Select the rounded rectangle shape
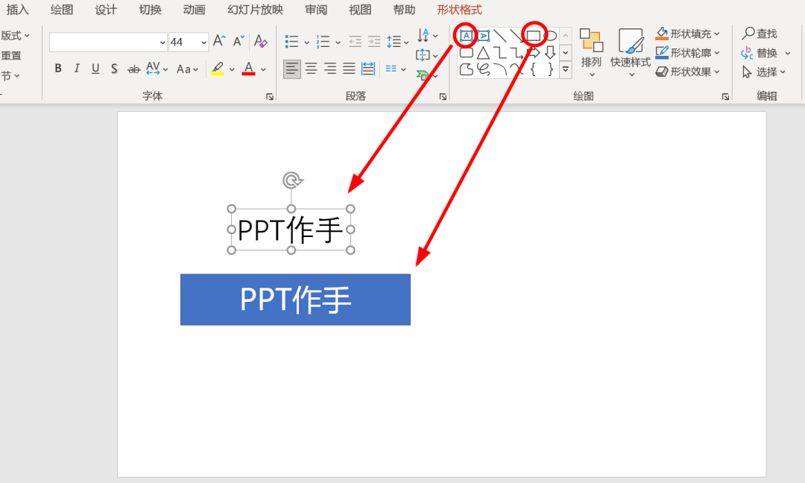Screen dimensions: 805x483 pyautogui.click(x=466, y=52)
